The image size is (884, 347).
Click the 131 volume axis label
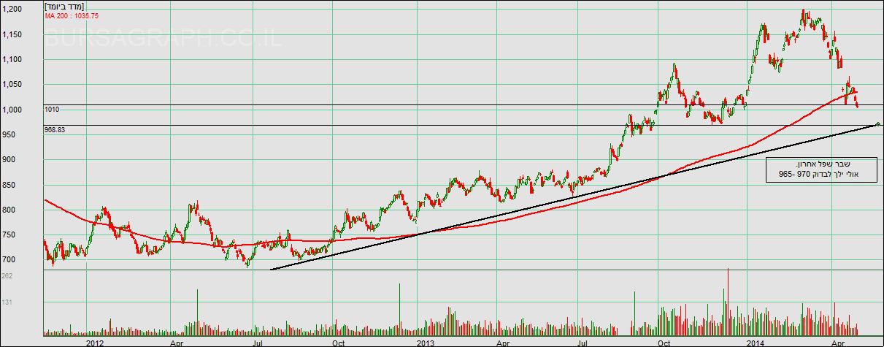[7, 302]
